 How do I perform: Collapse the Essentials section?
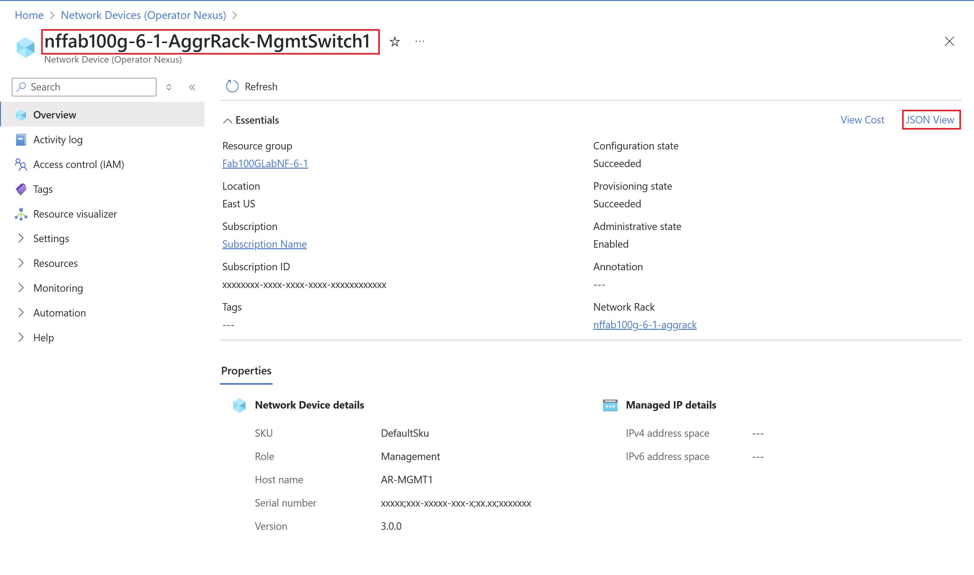[x=228, y=121]
